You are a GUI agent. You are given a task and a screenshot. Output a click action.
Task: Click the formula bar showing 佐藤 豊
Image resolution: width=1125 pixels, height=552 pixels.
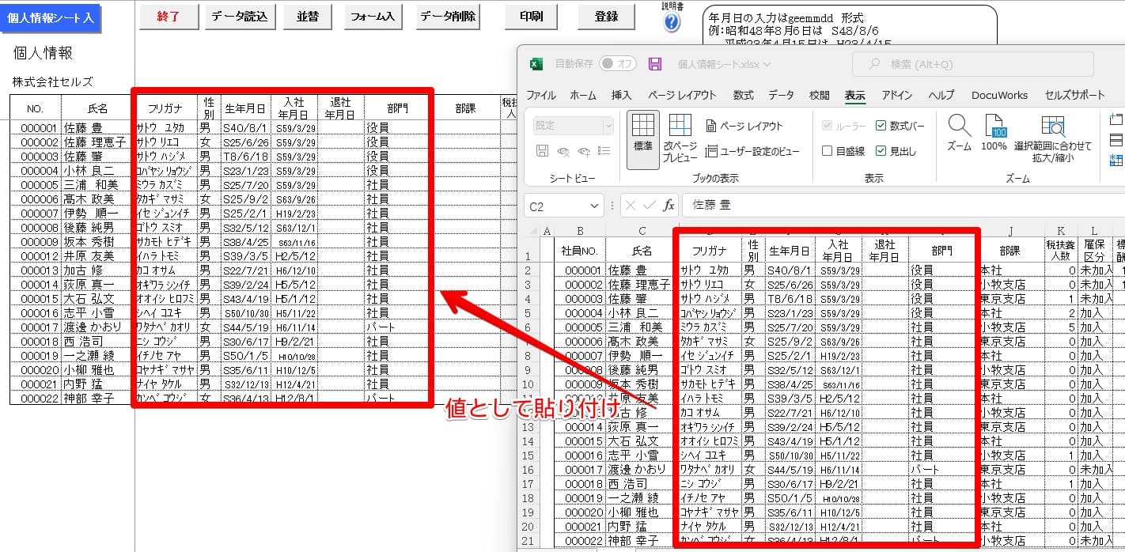(x=903, y=206)
